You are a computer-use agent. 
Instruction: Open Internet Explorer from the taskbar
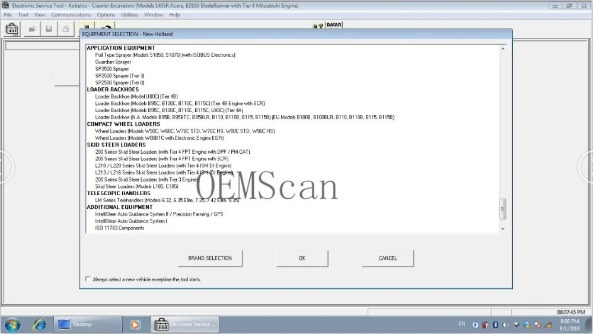(39, 325)
